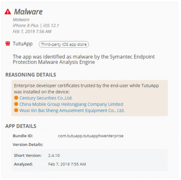Image resolution: width=181 pixels, height=180 pixels.
Task: Click the red TutuApp malware app icon
Action: (x=8, y=44)
